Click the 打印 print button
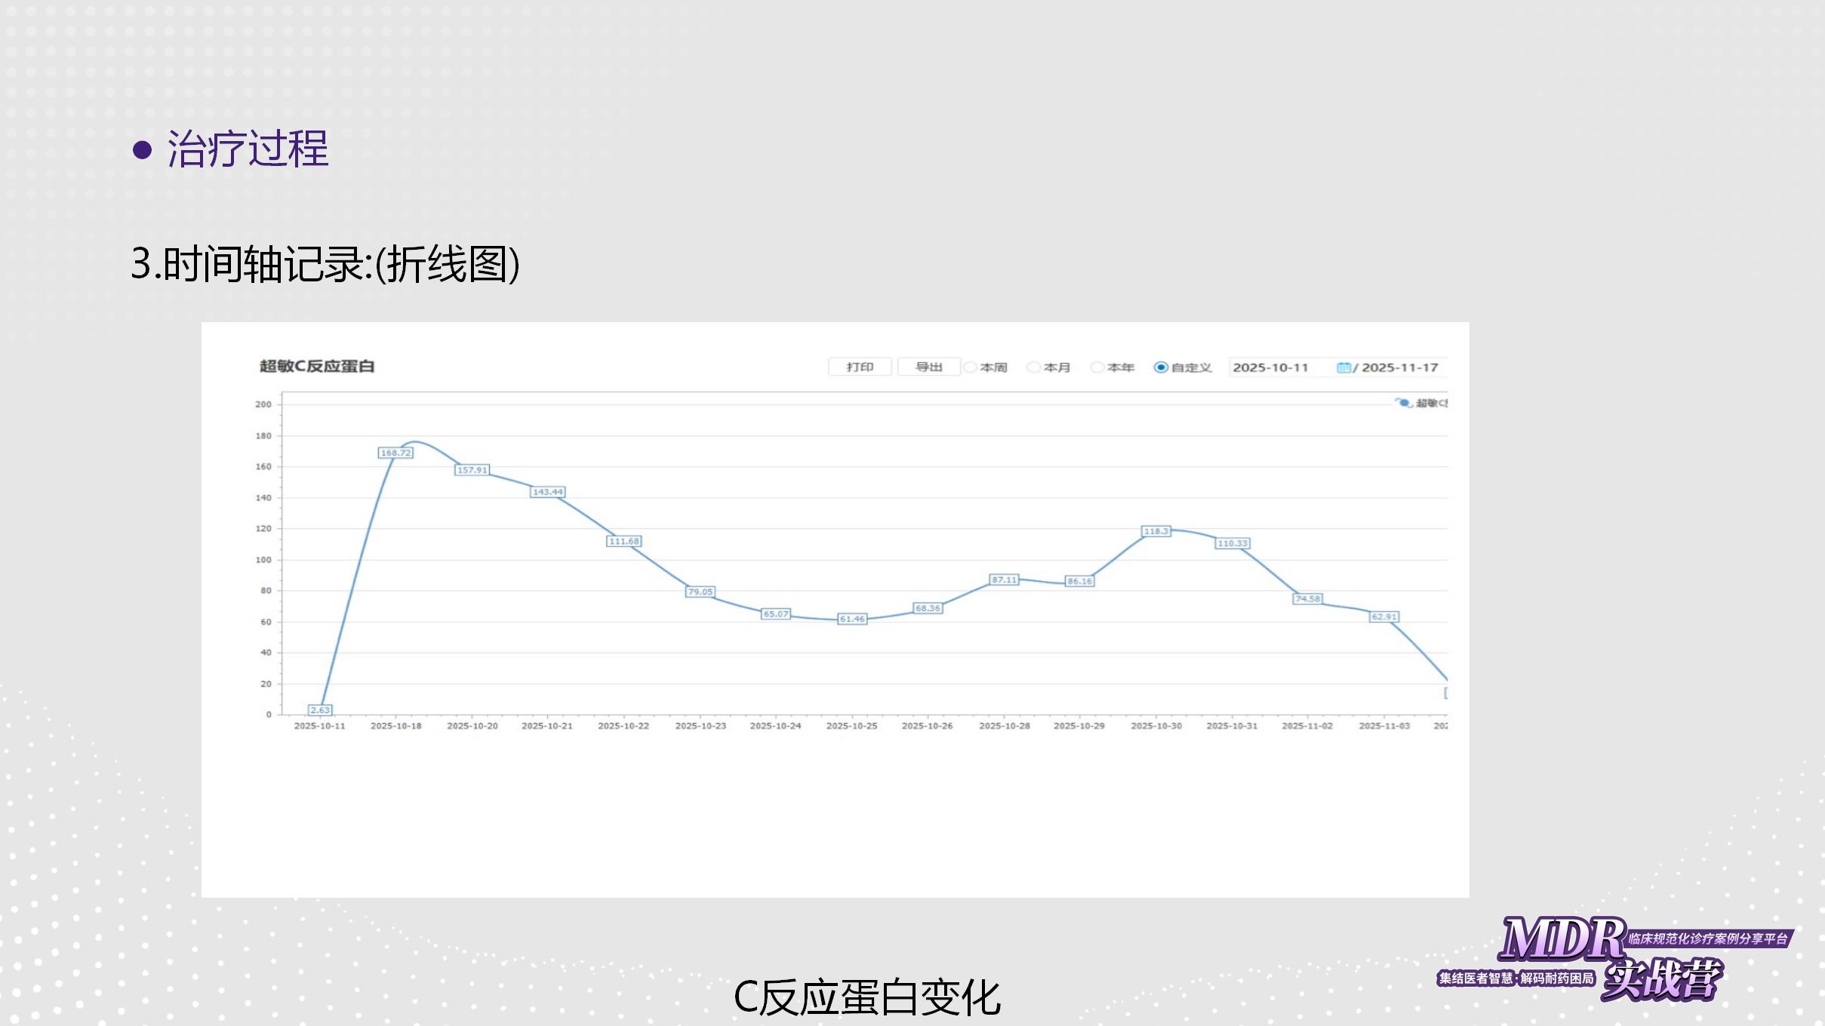Viewport: 1825px width, 1026px height. (860, 367)
